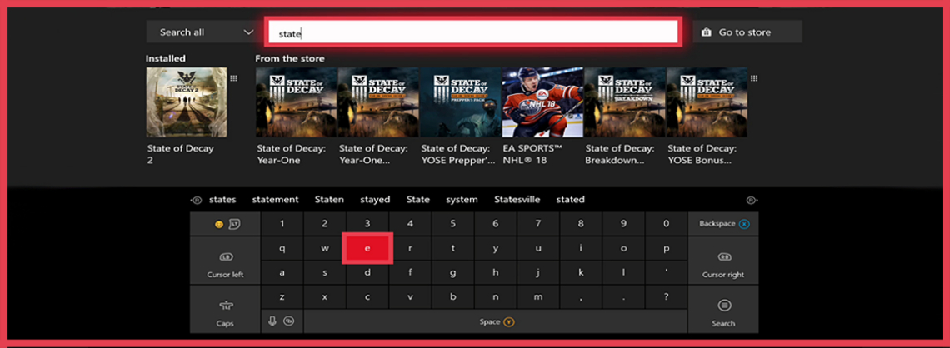The width and height of the screenshot is (950, 348).
Task: Choose the suggestion Staten
Action: 330,199
